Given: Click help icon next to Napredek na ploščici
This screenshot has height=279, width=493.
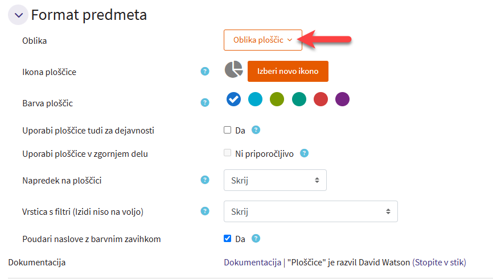Looking at the screenshot, I should (205, 180).
